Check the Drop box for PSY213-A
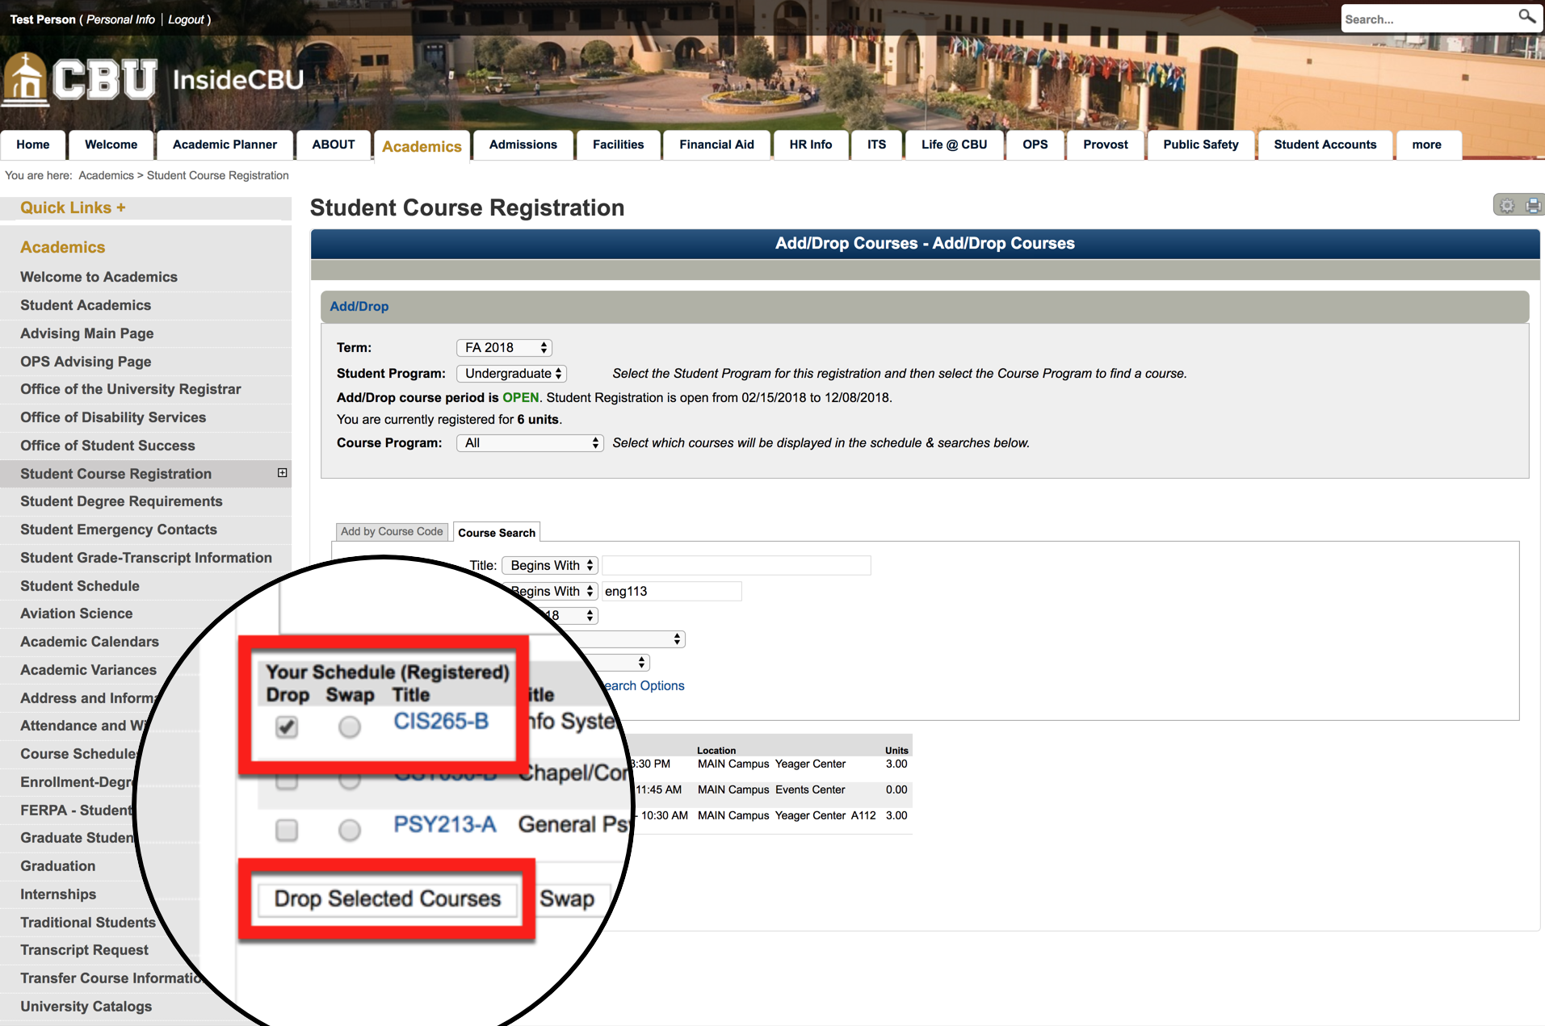Image resolution: width=1545 pixels, height=1026 pixels. tap(286, 830)
